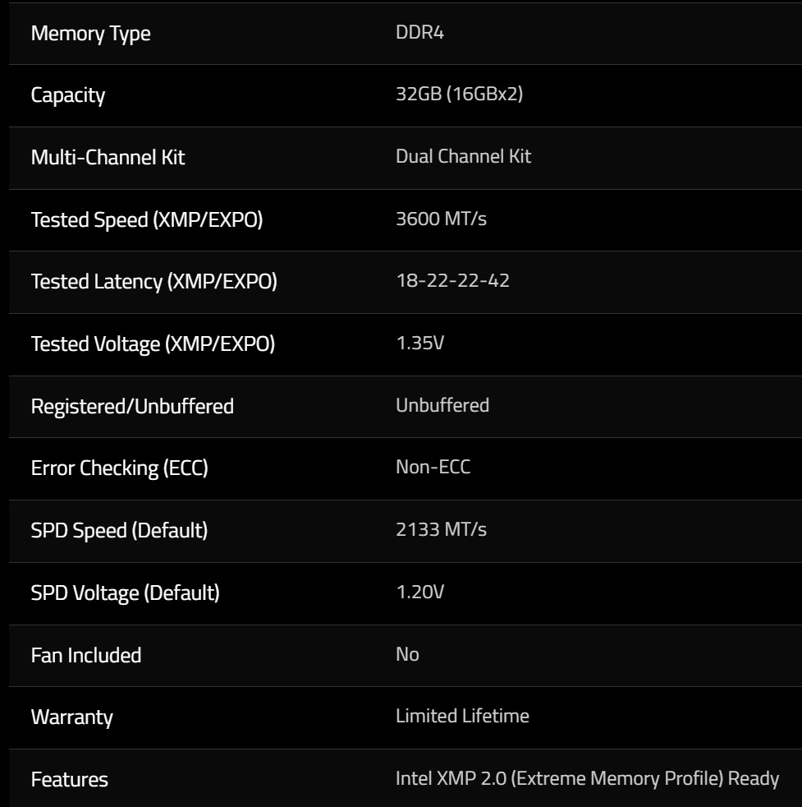Viewport: 802px width, 807px height.
Task: Click the SPD Speed (Default) label
Action: [119, 531]
